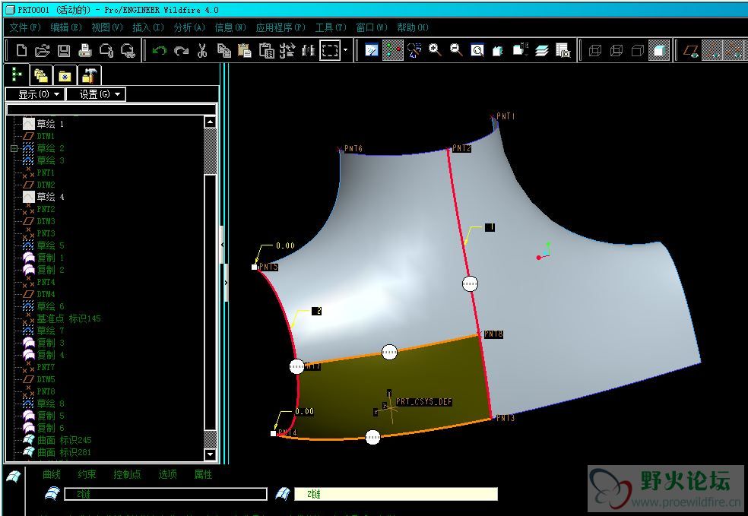Click the Open file folder icon

coord(43,50)
